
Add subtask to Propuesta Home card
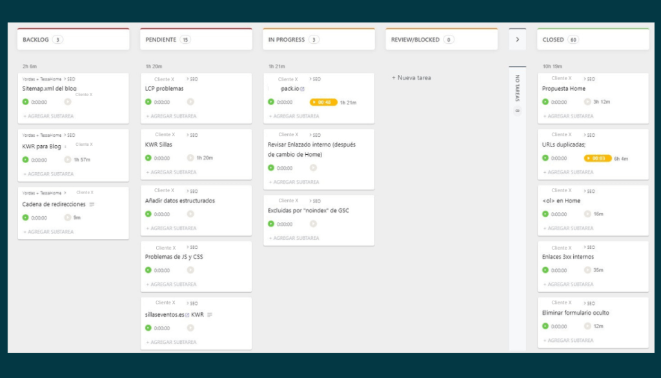[x=568, y=116]
